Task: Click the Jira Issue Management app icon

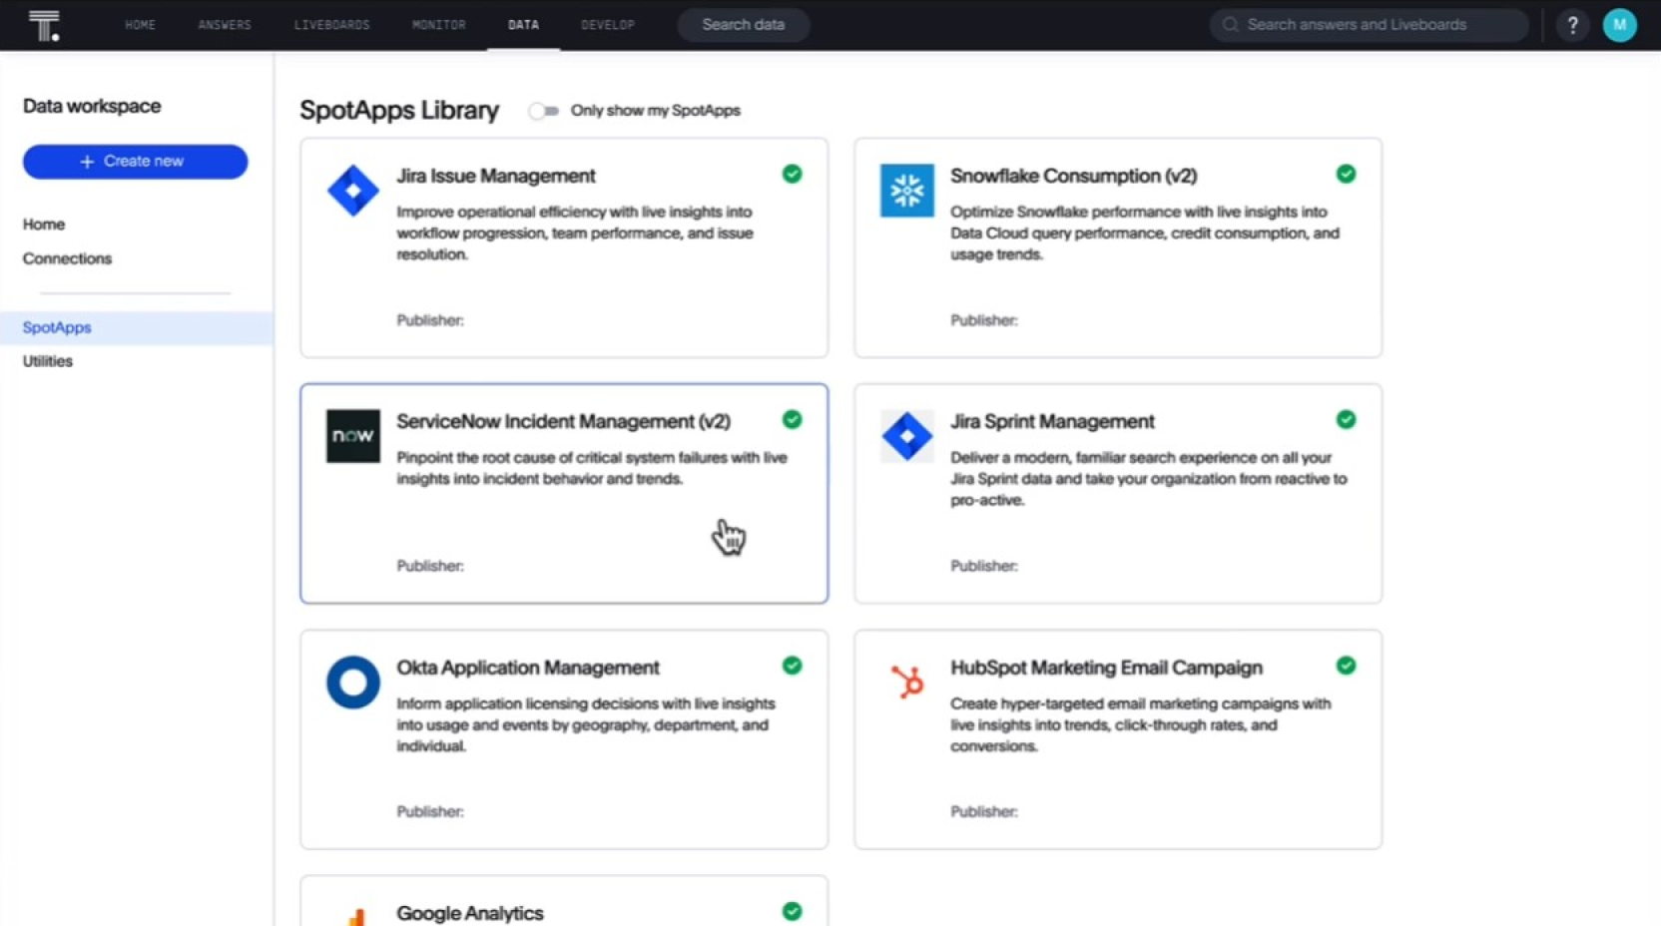Action: 351,191
